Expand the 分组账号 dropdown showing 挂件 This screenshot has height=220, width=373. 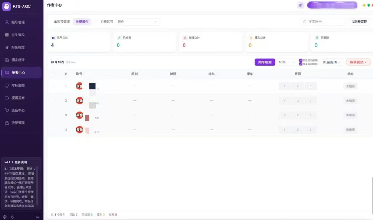pos(137,22)
